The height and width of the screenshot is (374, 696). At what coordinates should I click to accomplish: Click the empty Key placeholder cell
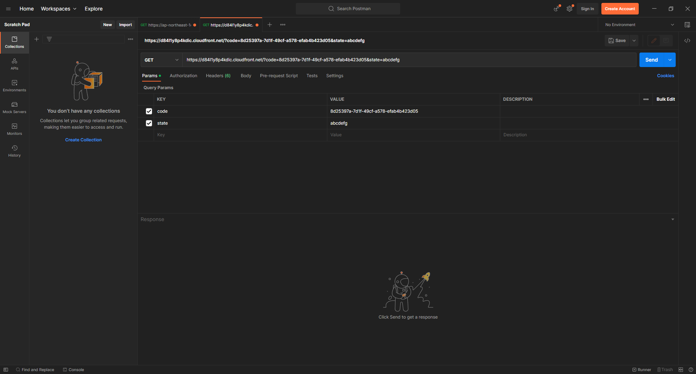[x=240, y=135]
